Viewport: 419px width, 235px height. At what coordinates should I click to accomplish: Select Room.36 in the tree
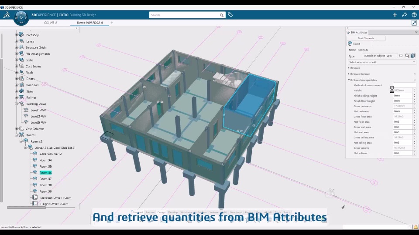point(45,173)
